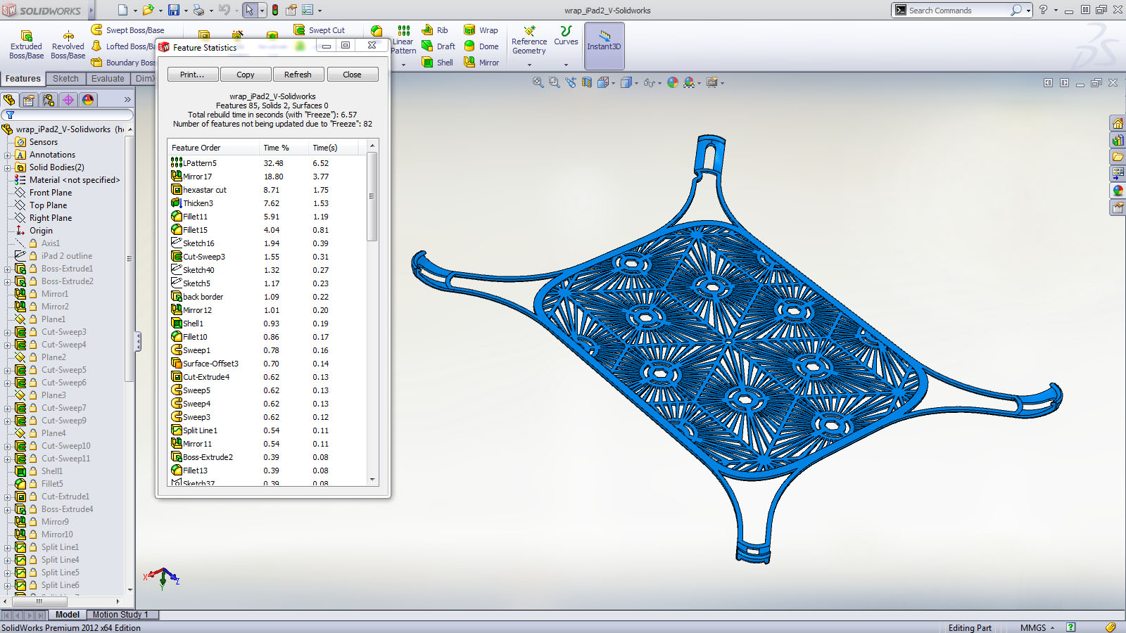The height and width of the screenshot is (633, 1126).
Task: Open the Reference Geometry dropdown
Action: point(529,65)
